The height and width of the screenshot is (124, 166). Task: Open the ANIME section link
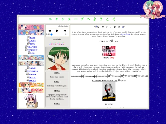point(32,68)
